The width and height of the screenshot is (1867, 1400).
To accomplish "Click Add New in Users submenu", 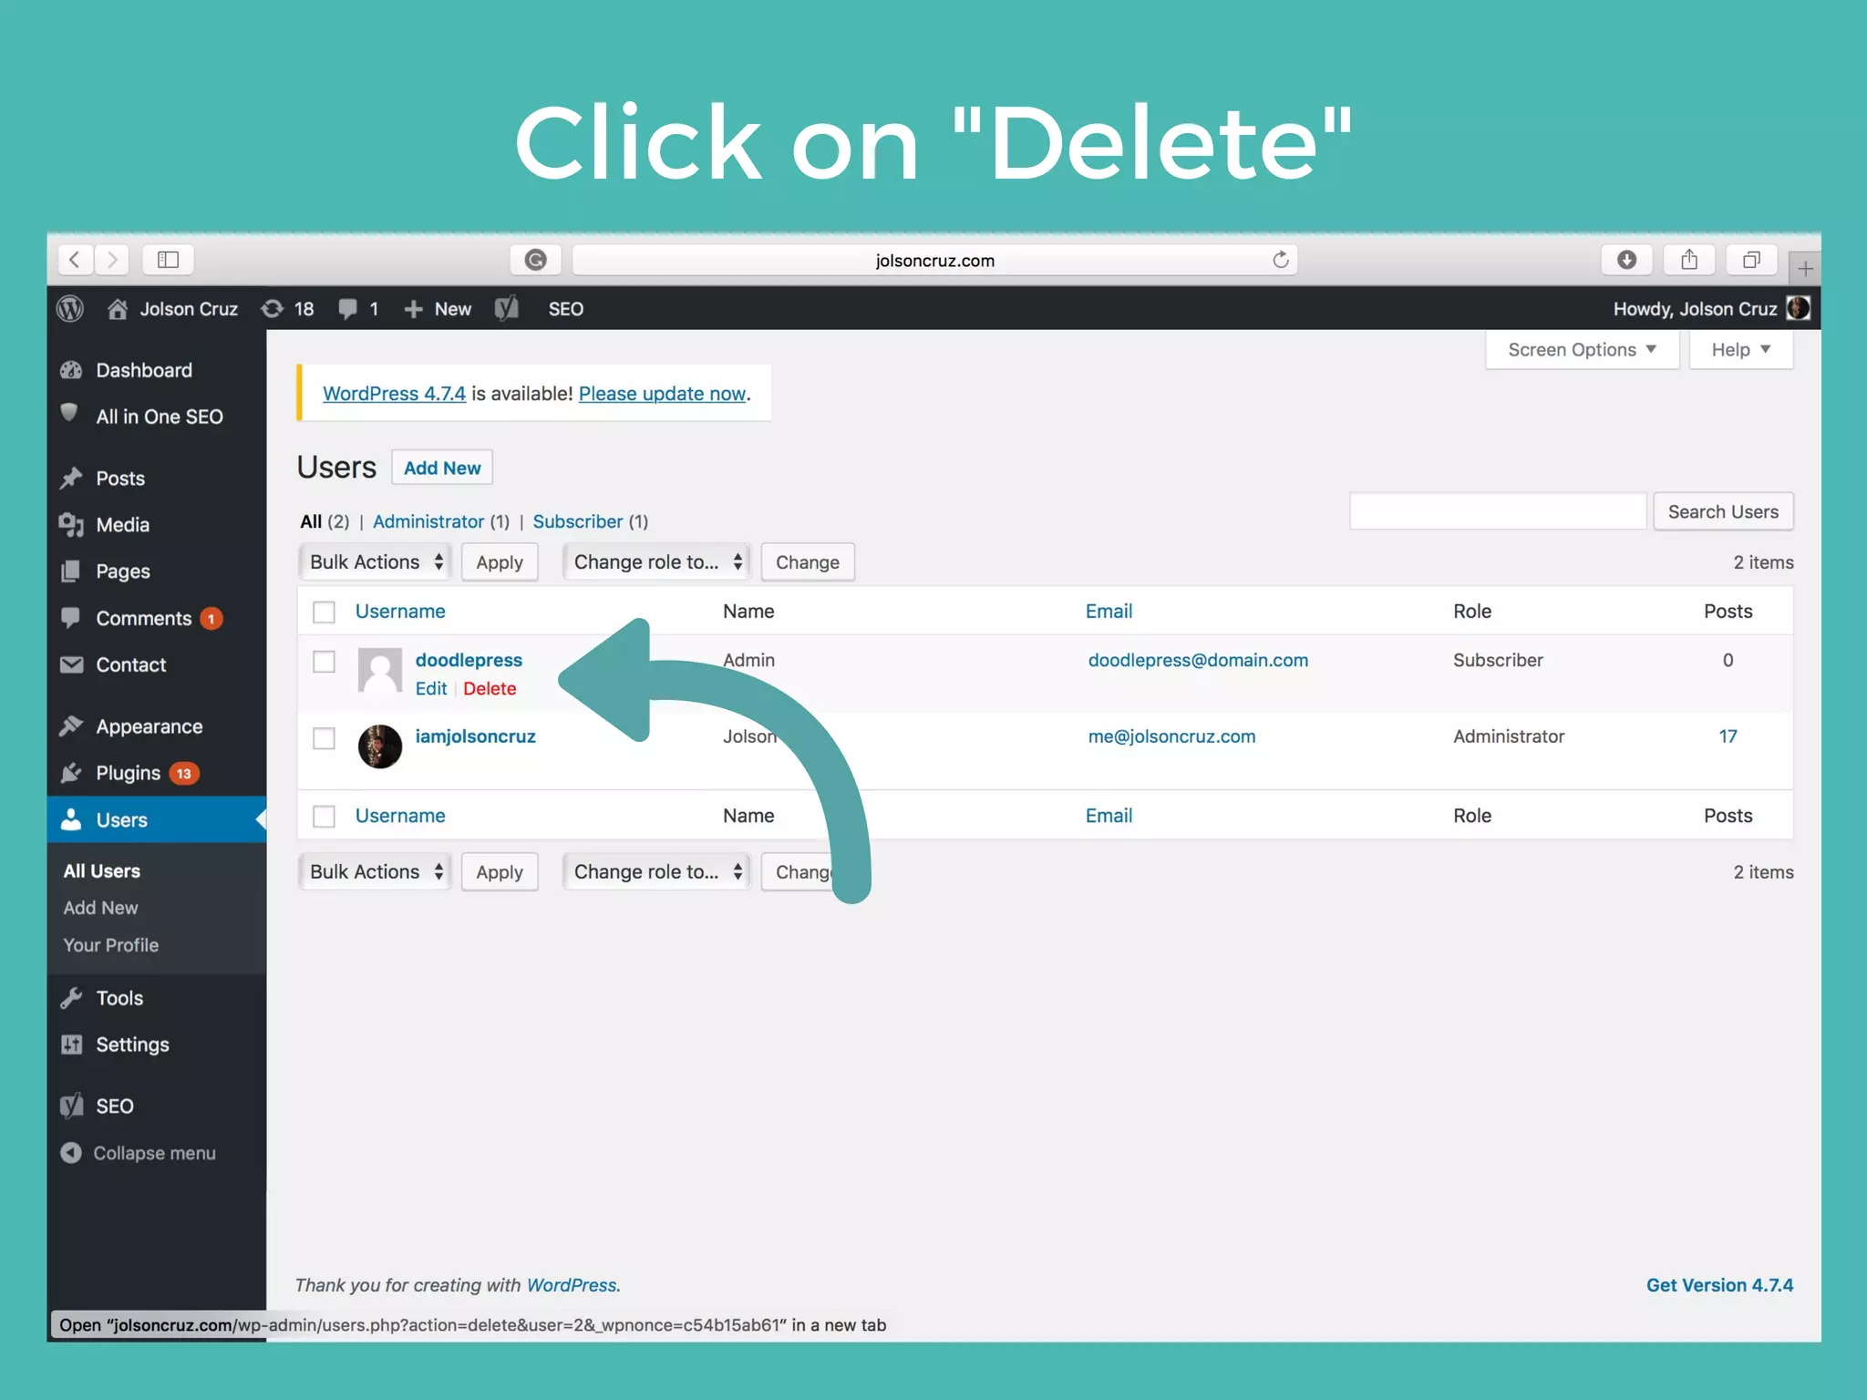I will coord(101,908).
